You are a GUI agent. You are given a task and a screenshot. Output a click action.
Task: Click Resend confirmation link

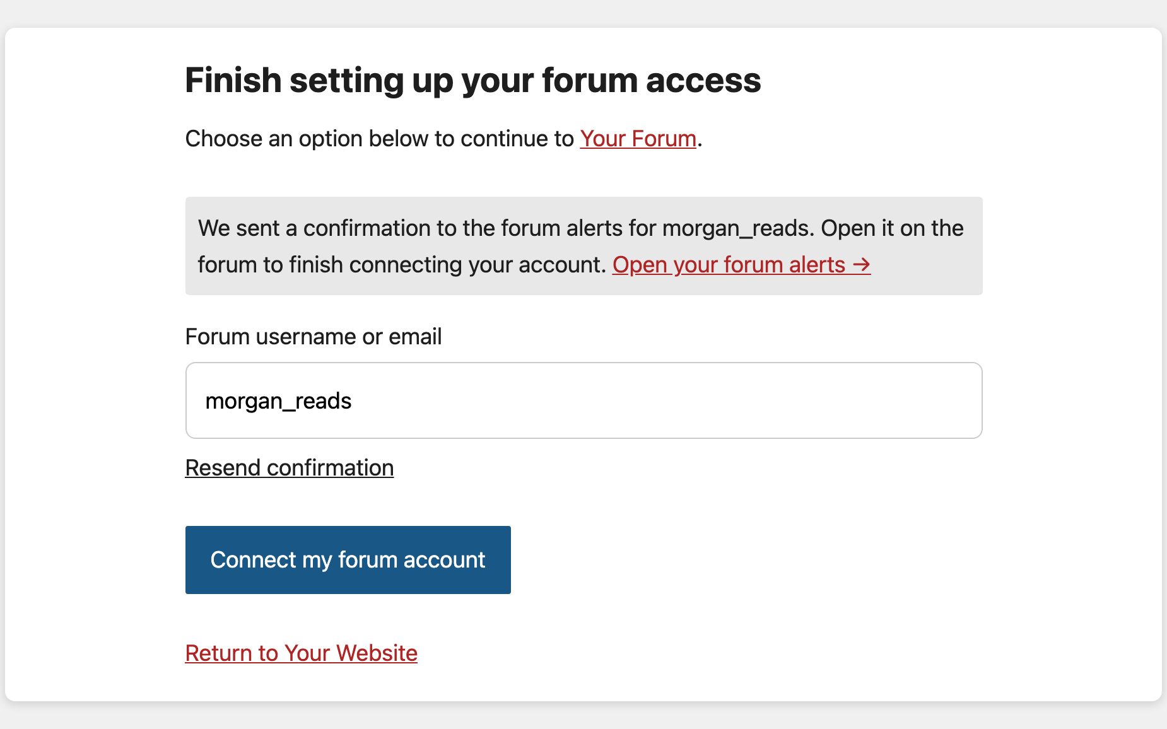click(x=290, y=468)
